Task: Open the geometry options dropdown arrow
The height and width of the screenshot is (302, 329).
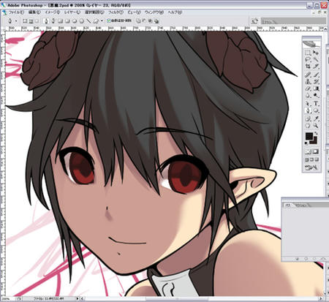Action: pos(102,21)
